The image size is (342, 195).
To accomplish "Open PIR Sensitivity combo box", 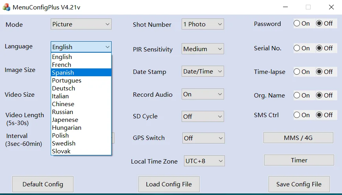I will [x=202, y=49].
